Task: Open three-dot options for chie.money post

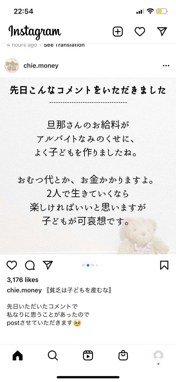Action: point(166,66)
